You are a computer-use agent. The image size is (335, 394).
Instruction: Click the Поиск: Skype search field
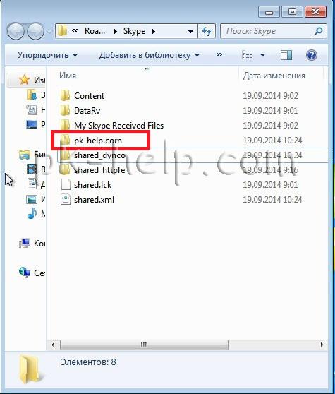click(269, 31)
